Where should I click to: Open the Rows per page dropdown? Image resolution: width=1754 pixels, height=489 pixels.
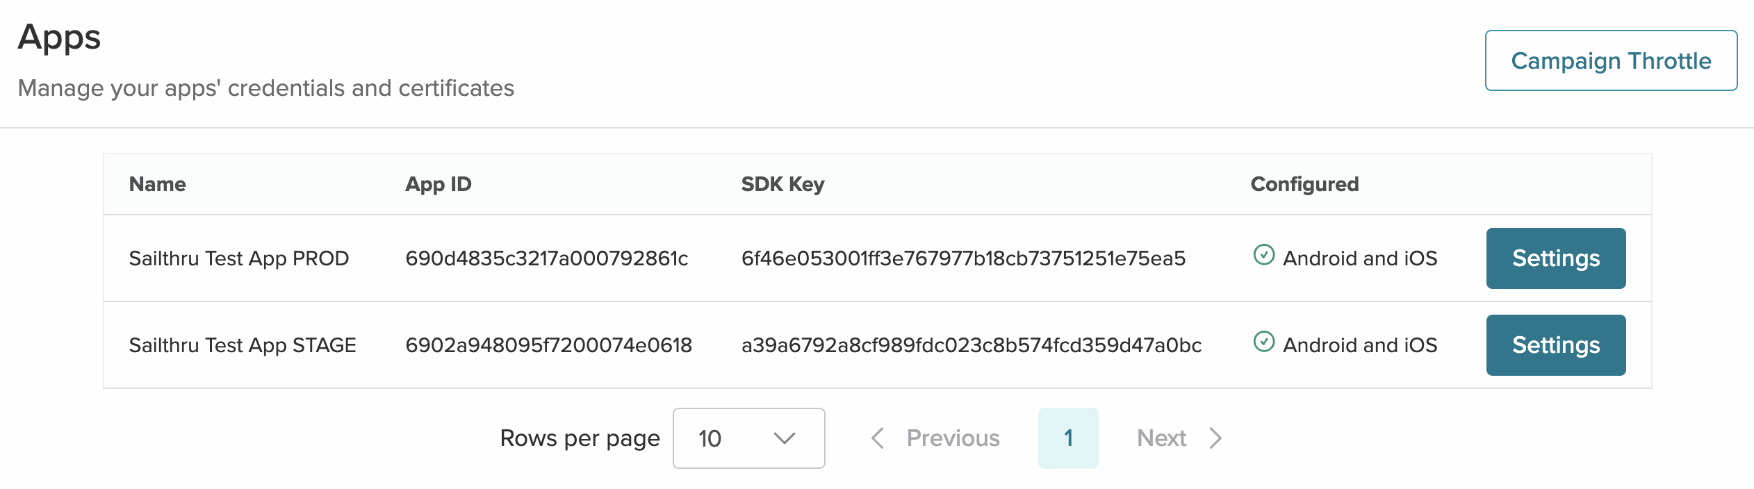pyautogui.click(x=748, y=438)
